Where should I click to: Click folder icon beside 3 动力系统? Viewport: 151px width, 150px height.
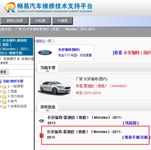point(4,96)
